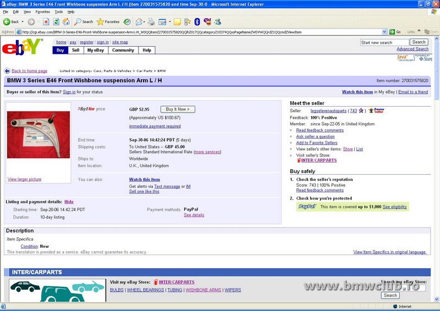The height and width of the screenshot is (311, 440).
Task: Click the Bluetooth toolbar icon
Action: tap(197, 21)
